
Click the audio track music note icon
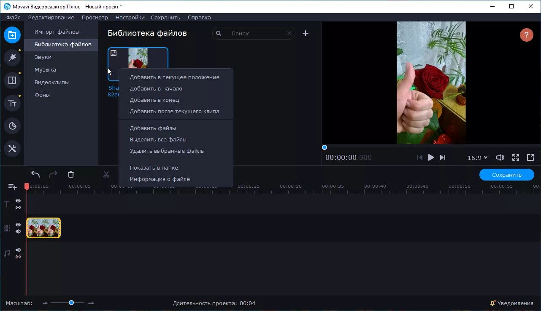7,253
